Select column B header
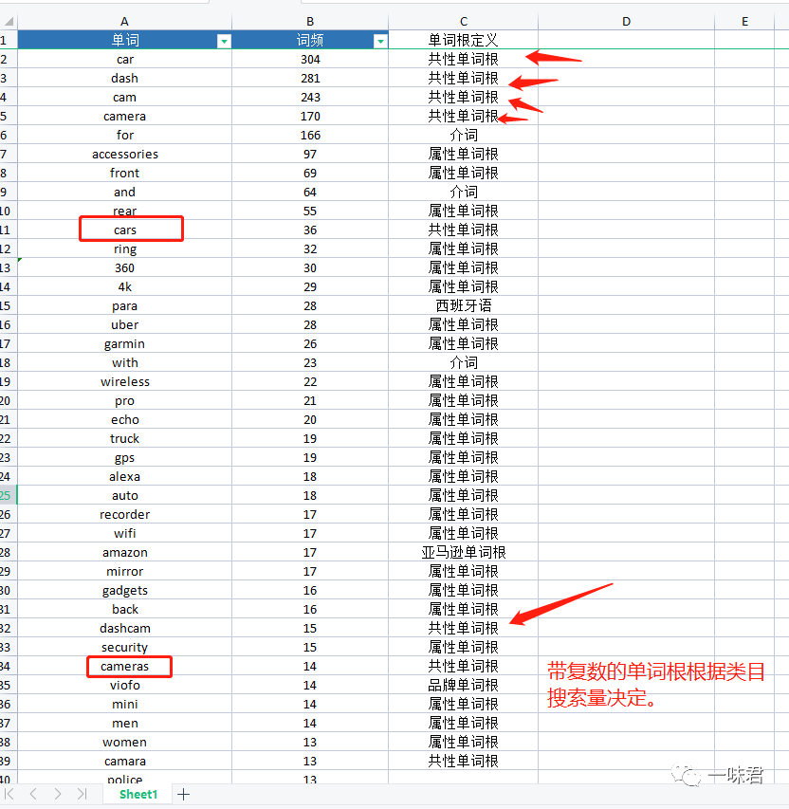 (309, 21)
